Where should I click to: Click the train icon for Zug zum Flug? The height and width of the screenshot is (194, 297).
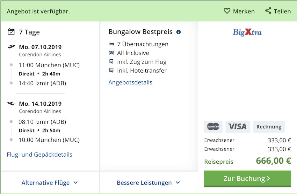(x=111, y=62)
